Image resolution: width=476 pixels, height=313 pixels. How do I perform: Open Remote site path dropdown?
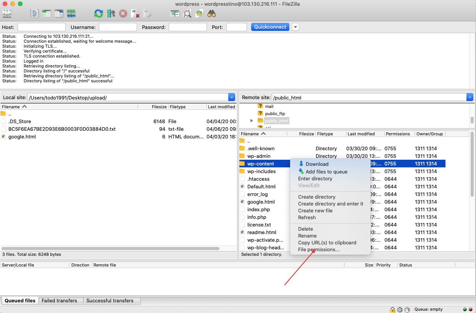tap(470, 97)
